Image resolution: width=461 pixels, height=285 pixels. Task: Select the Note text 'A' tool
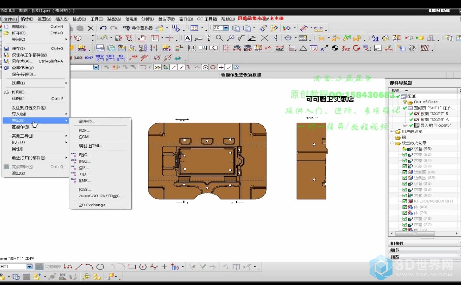pos(187,38)
